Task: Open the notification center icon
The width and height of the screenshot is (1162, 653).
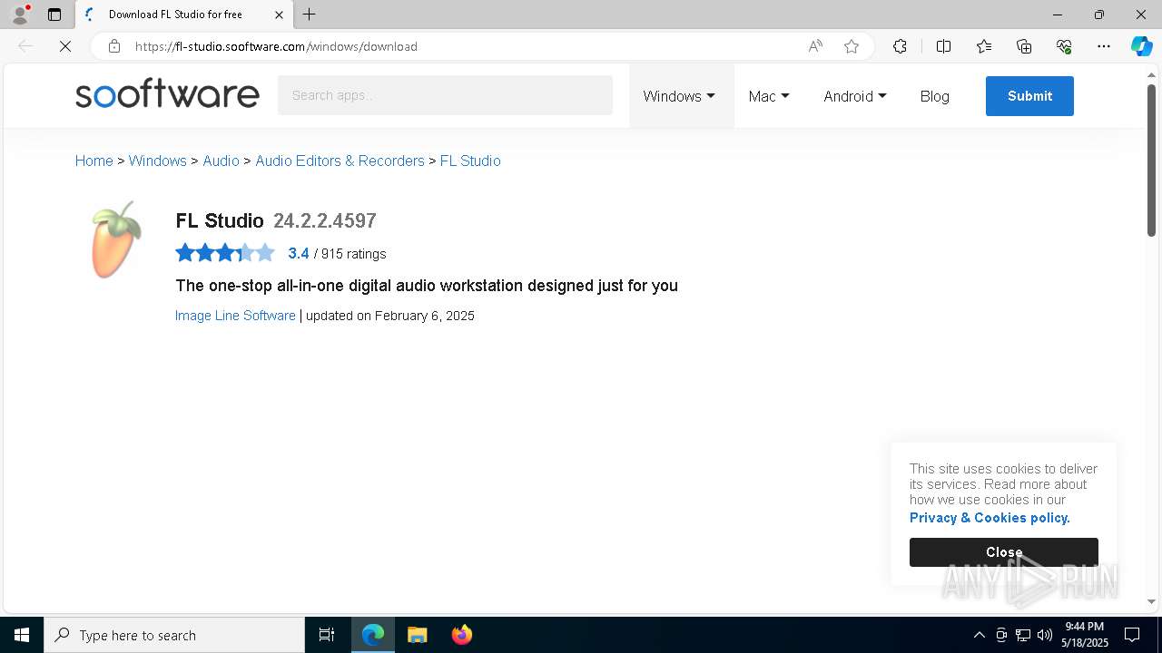Action: click(x=1132, y=635)
